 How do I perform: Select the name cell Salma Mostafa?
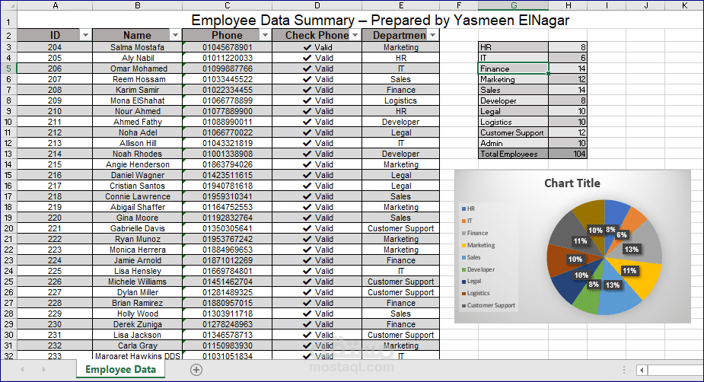[x=138, y=47]
